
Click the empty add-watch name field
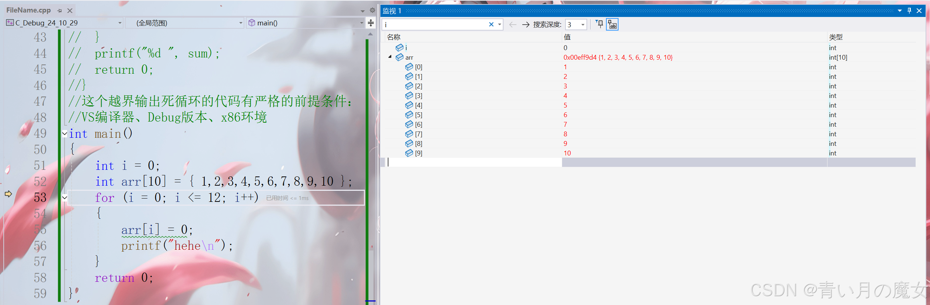474,162
